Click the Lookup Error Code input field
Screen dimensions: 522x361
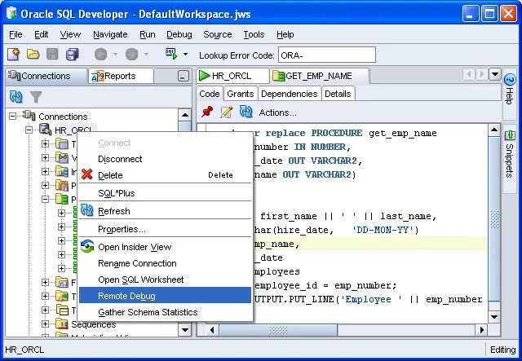(327, 55)
